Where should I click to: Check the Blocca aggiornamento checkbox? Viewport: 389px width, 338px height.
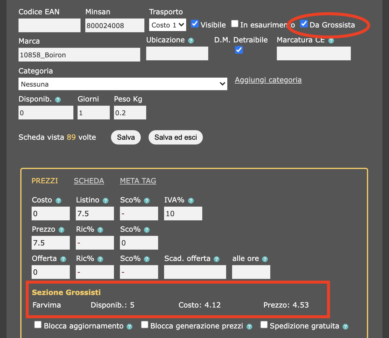tap(38, 325)
